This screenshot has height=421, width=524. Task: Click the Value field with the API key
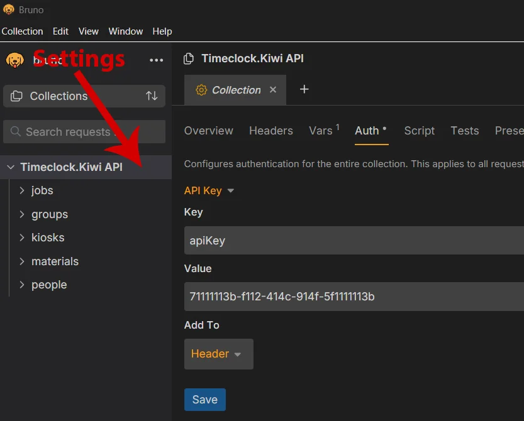point(354,297)
